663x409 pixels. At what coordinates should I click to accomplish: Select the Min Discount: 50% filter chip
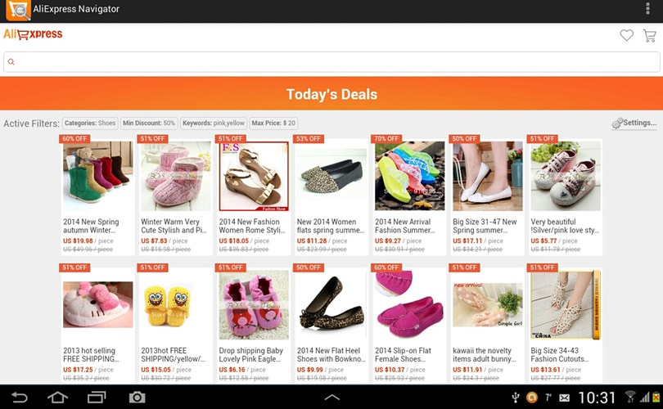149,123
